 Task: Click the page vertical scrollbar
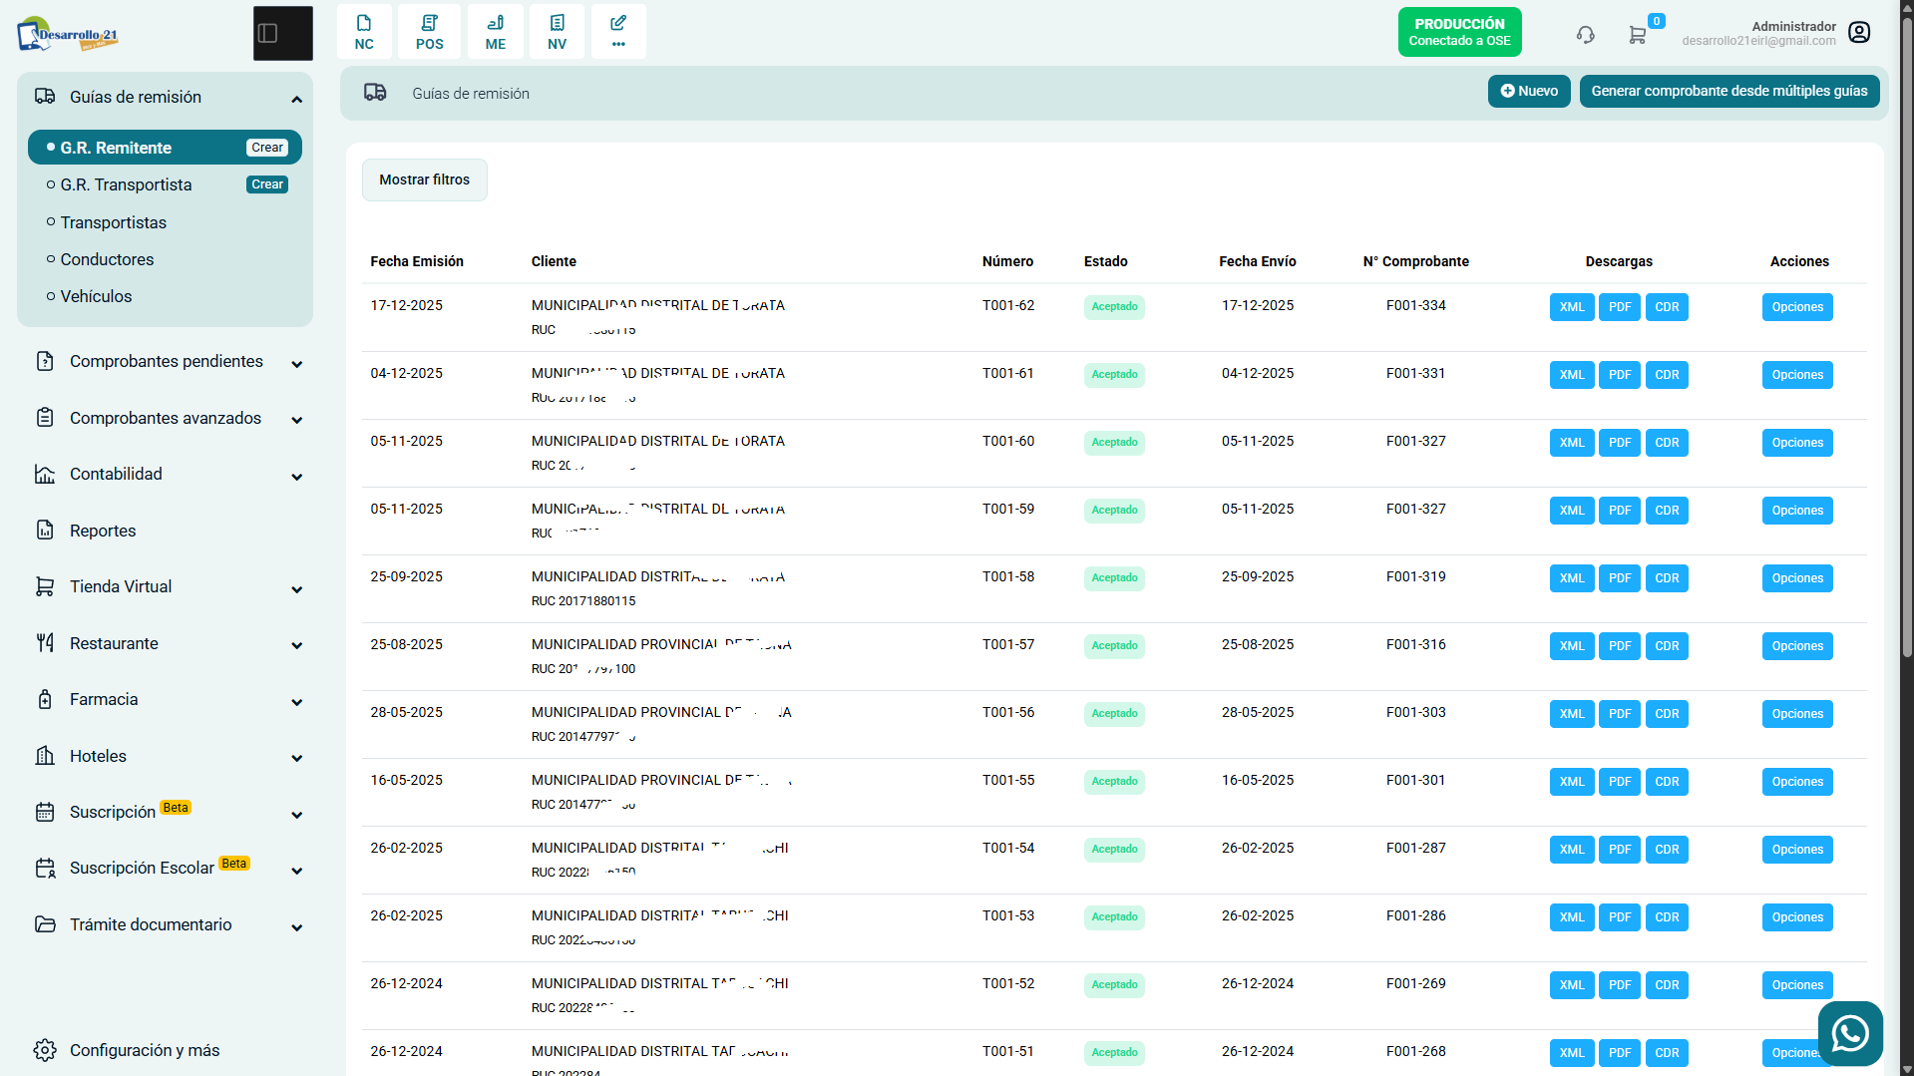click(x=1906, y=337)
